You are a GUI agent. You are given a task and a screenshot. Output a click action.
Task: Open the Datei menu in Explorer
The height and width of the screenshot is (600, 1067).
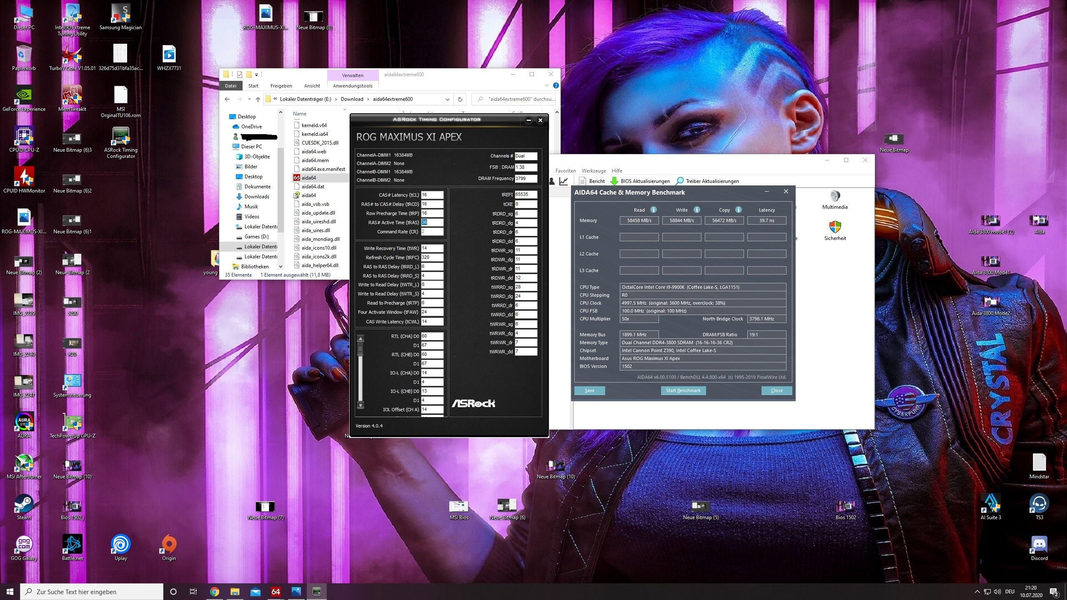tap(230, 86)
